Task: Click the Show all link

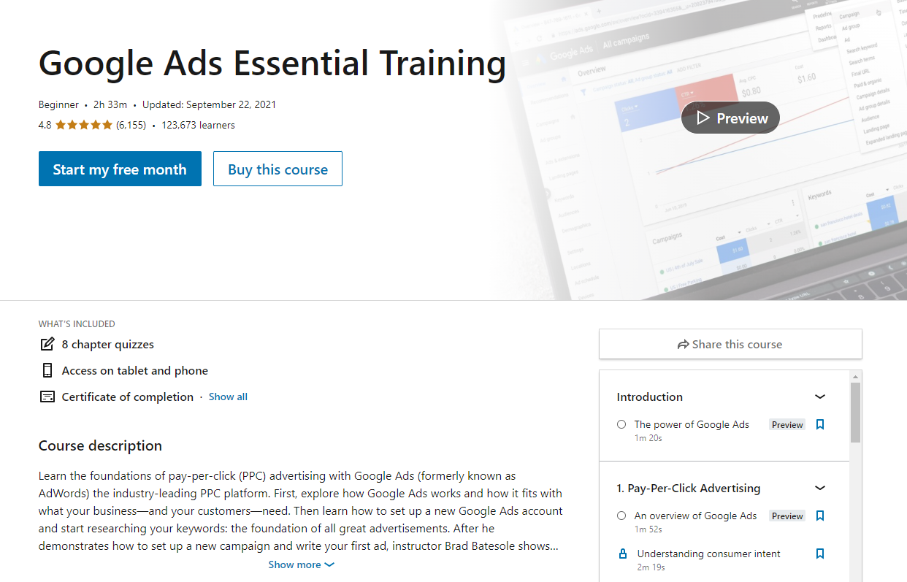Action: point(228,397)
